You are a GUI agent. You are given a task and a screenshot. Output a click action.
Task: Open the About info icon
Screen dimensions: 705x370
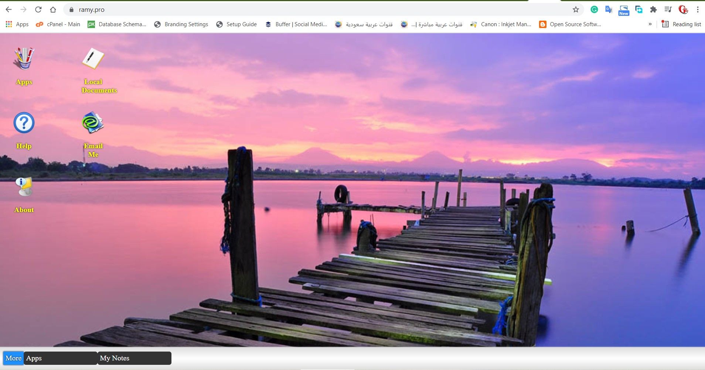[x=24, y=187]
